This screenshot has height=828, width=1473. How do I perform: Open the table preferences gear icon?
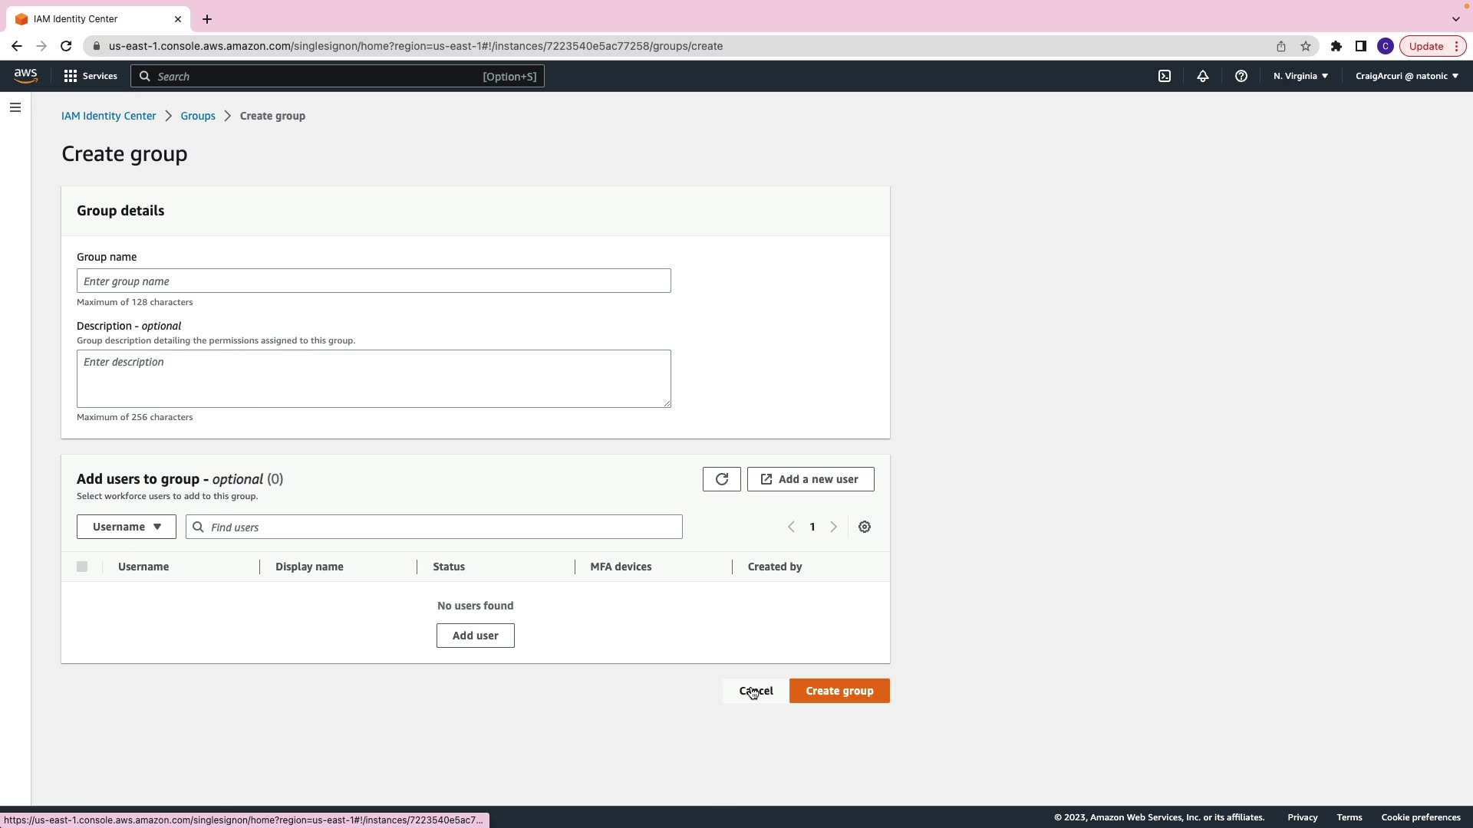point(865,527)
